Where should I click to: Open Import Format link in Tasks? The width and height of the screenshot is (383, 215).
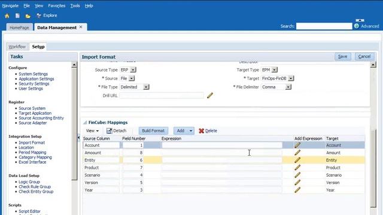[32, 143]
